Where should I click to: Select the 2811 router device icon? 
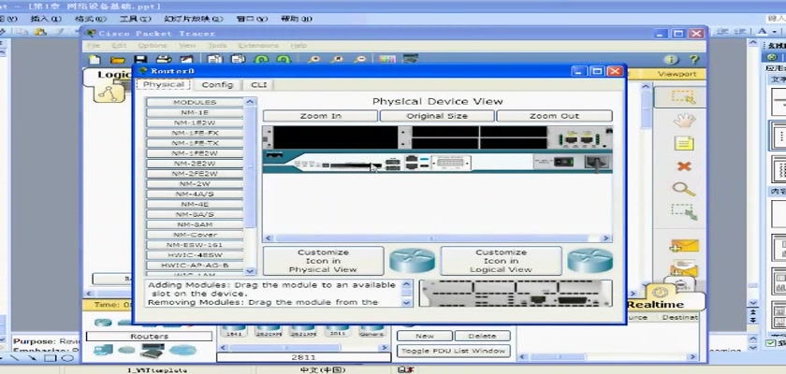338,331
